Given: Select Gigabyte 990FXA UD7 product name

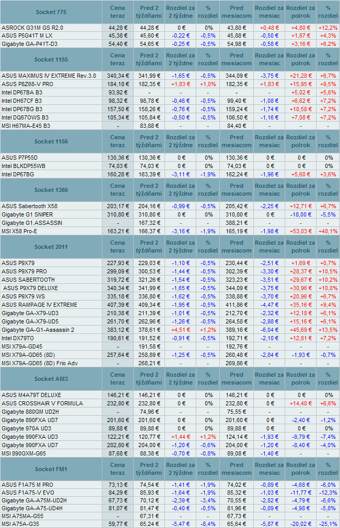Looking at the screenshot, I should (x=30, y=445).
